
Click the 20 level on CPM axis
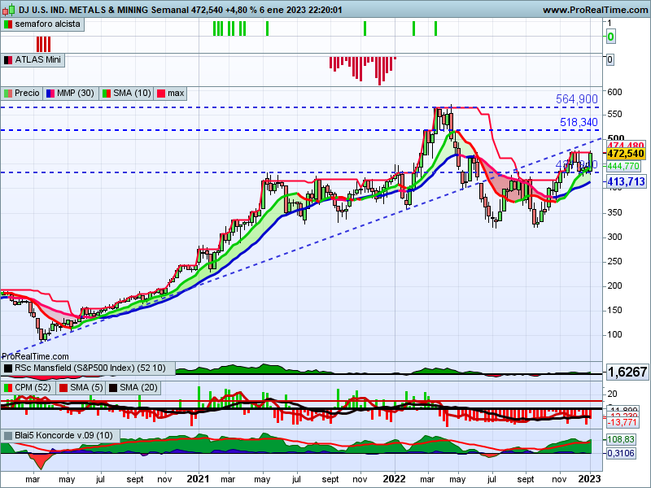pos(613,394)
